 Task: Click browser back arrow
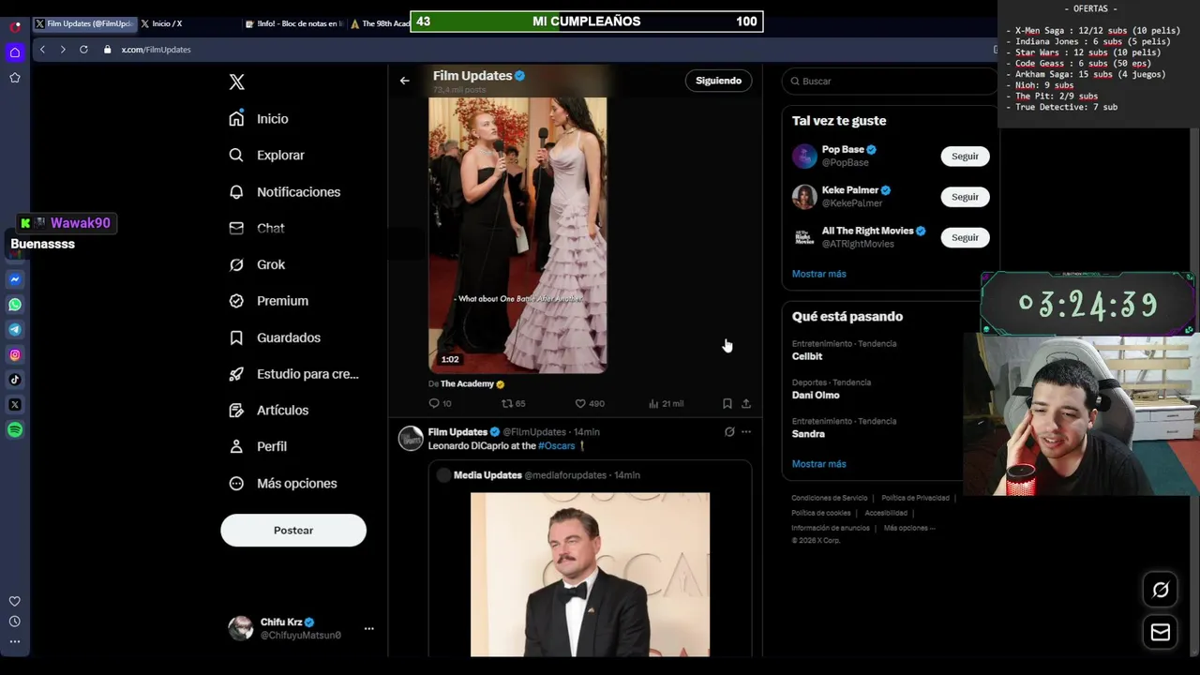point(42,50)
